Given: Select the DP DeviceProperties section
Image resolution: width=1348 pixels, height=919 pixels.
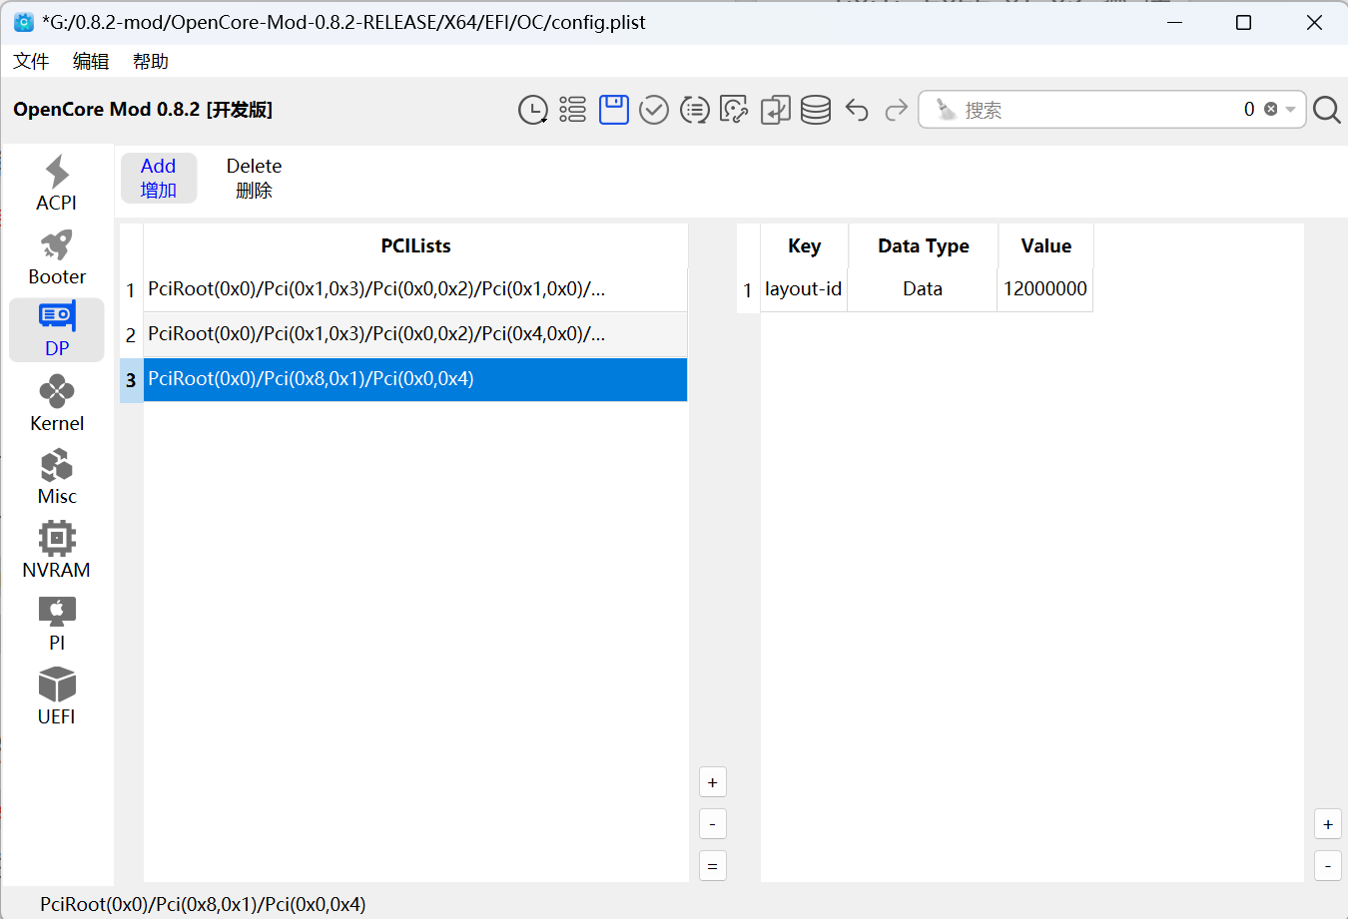Looking at the screenshot, I should tap(57, 330).
